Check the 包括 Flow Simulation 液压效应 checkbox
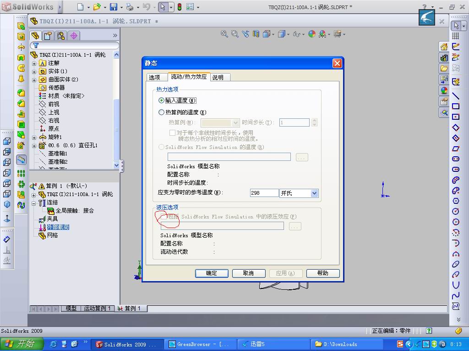 [164, 217]
